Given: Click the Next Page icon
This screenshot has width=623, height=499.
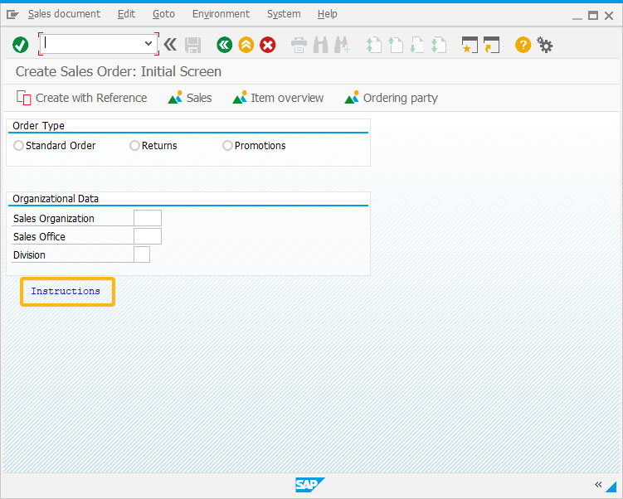Looking at the screenshot, I should pyautogui.click(x=416, y=45).
